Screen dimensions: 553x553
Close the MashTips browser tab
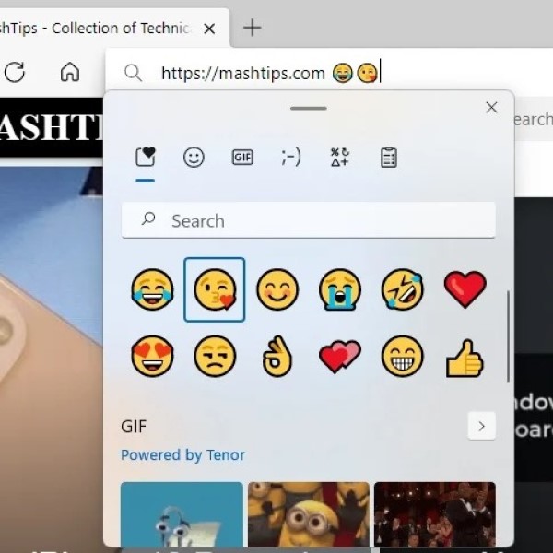pos(209,29)
